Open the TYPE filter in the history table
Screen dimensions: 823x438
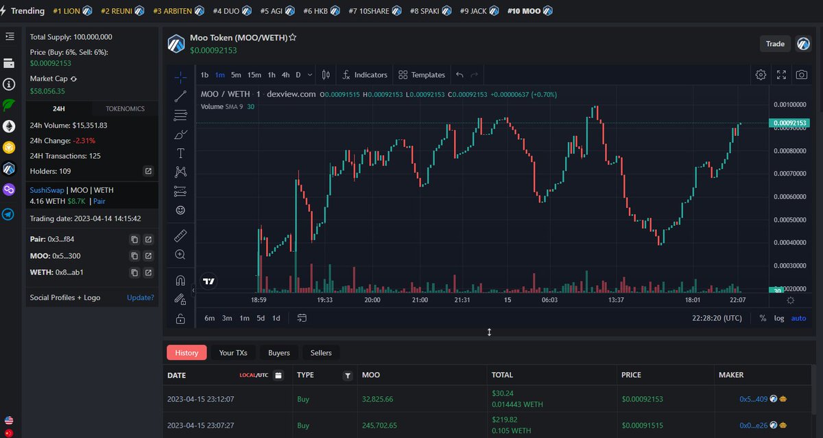(x=348, y=375)
